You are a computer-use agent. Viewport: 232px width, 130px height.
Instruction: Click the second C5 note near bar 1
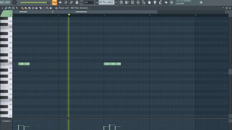pos(27,64)
